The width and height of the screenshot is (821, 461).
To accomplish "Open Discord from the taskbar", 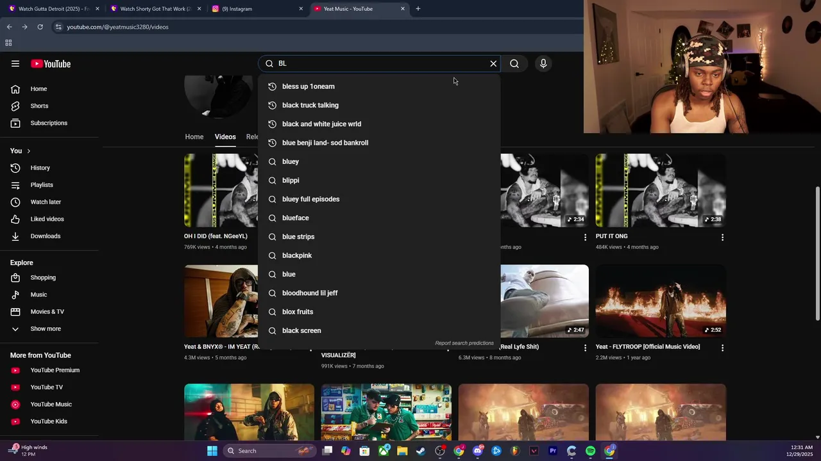I will tap(477, 451).
